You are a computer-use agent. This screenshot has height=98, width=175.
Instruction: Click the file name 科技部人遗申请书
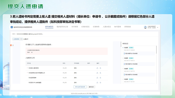pos(34,68)
